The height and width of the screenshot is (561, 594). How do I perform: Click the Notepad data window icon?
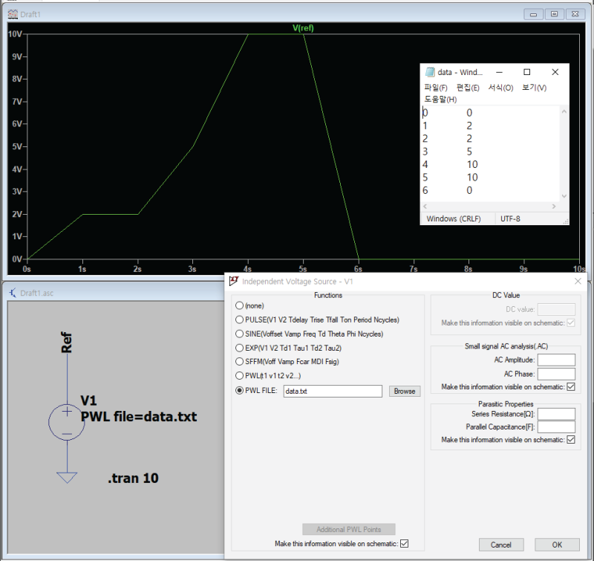coord(430,72)
